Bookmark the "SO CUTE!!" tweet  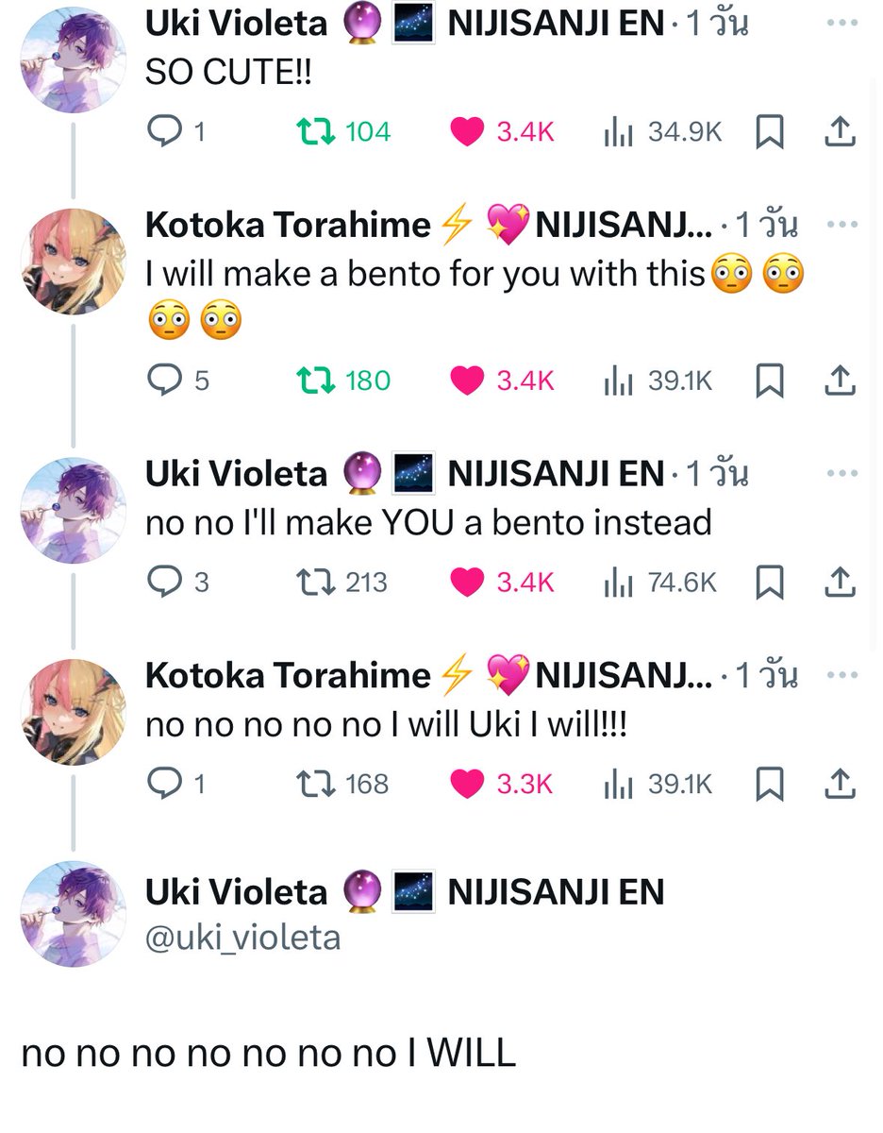coord(771,132)
